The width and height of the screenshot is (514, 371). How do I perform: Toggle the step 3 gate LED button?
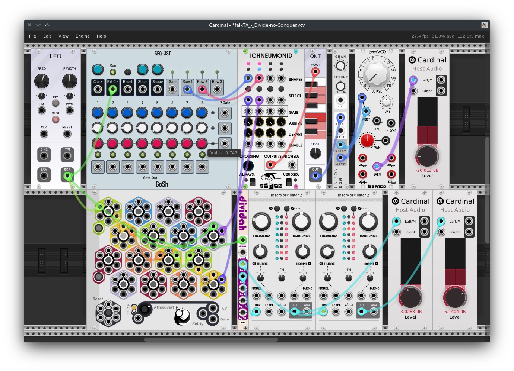127,155
